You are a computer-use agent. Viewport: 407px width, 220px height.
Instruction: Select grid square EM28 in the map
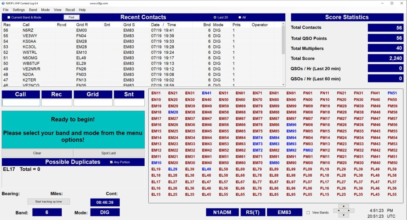173,112
